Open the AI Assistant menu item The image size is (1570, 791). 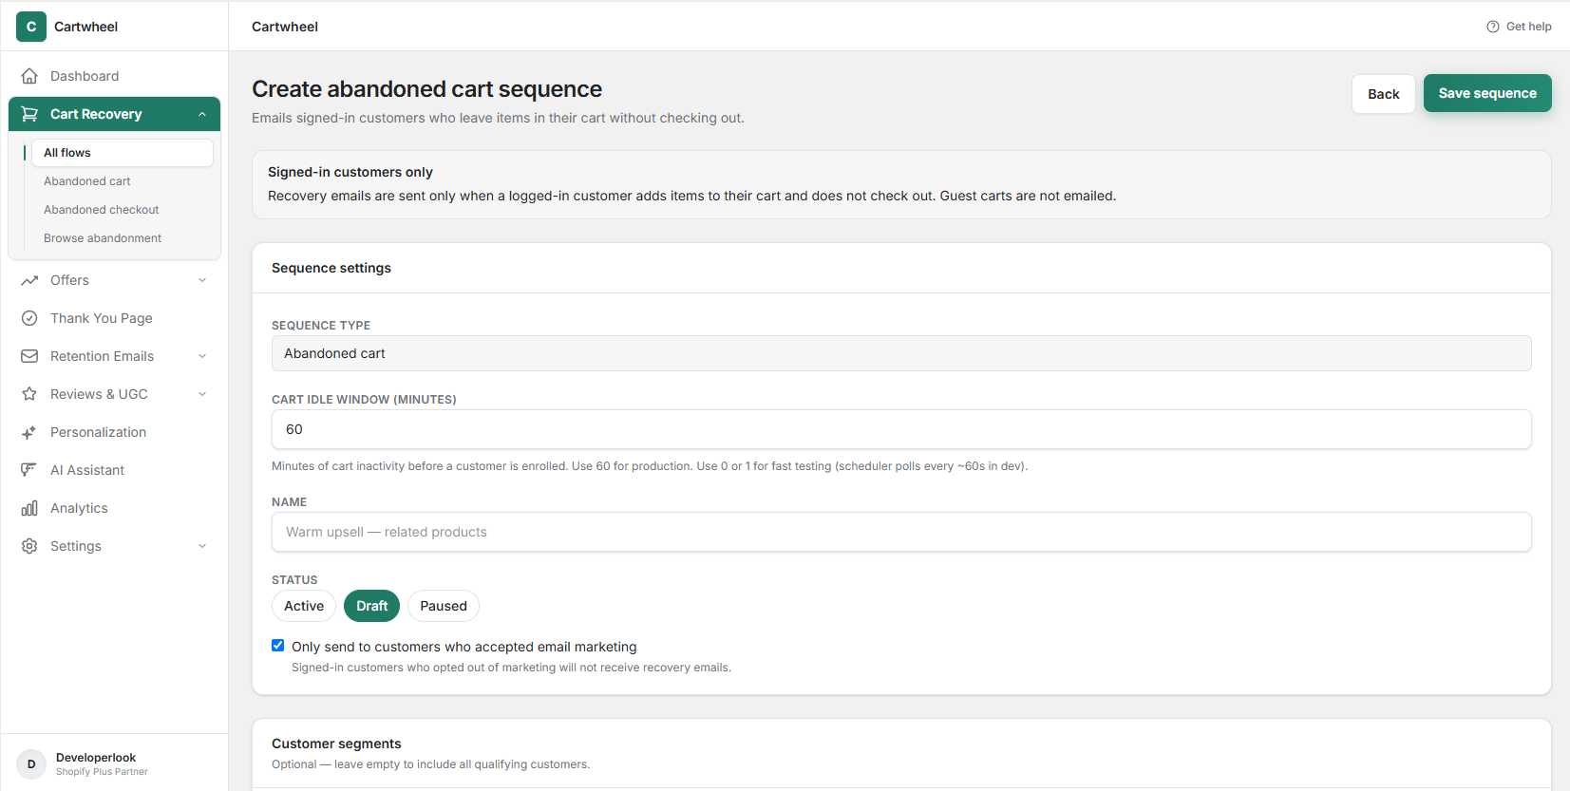coord(114,470)
